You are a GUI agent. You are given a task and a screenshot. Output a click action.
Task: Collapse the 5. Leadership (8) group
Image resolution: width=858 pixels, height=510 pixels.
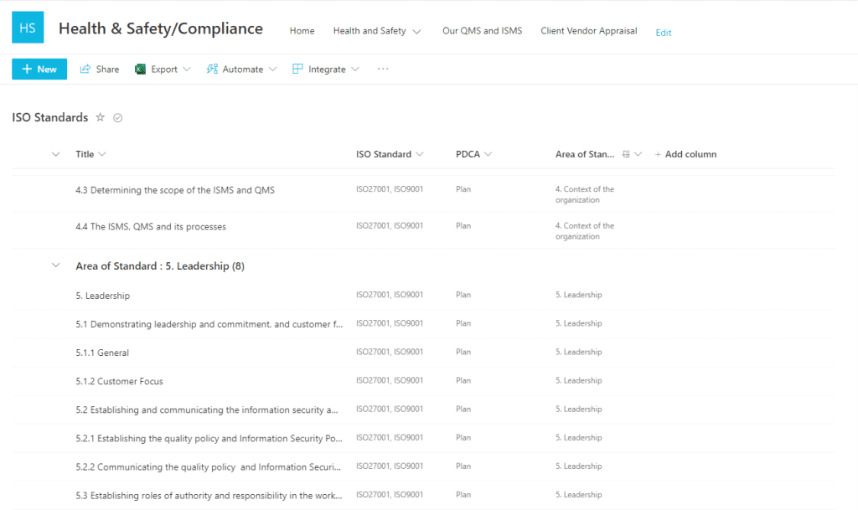click(x=55, y=265)
